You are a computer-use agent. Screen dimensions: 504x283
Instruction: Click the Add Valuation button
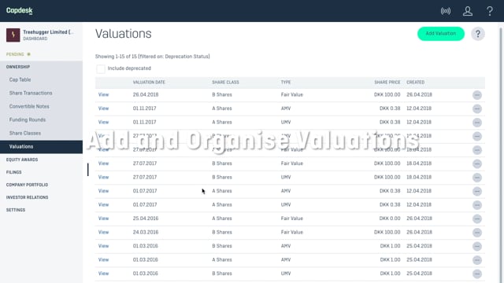point(441,34)
